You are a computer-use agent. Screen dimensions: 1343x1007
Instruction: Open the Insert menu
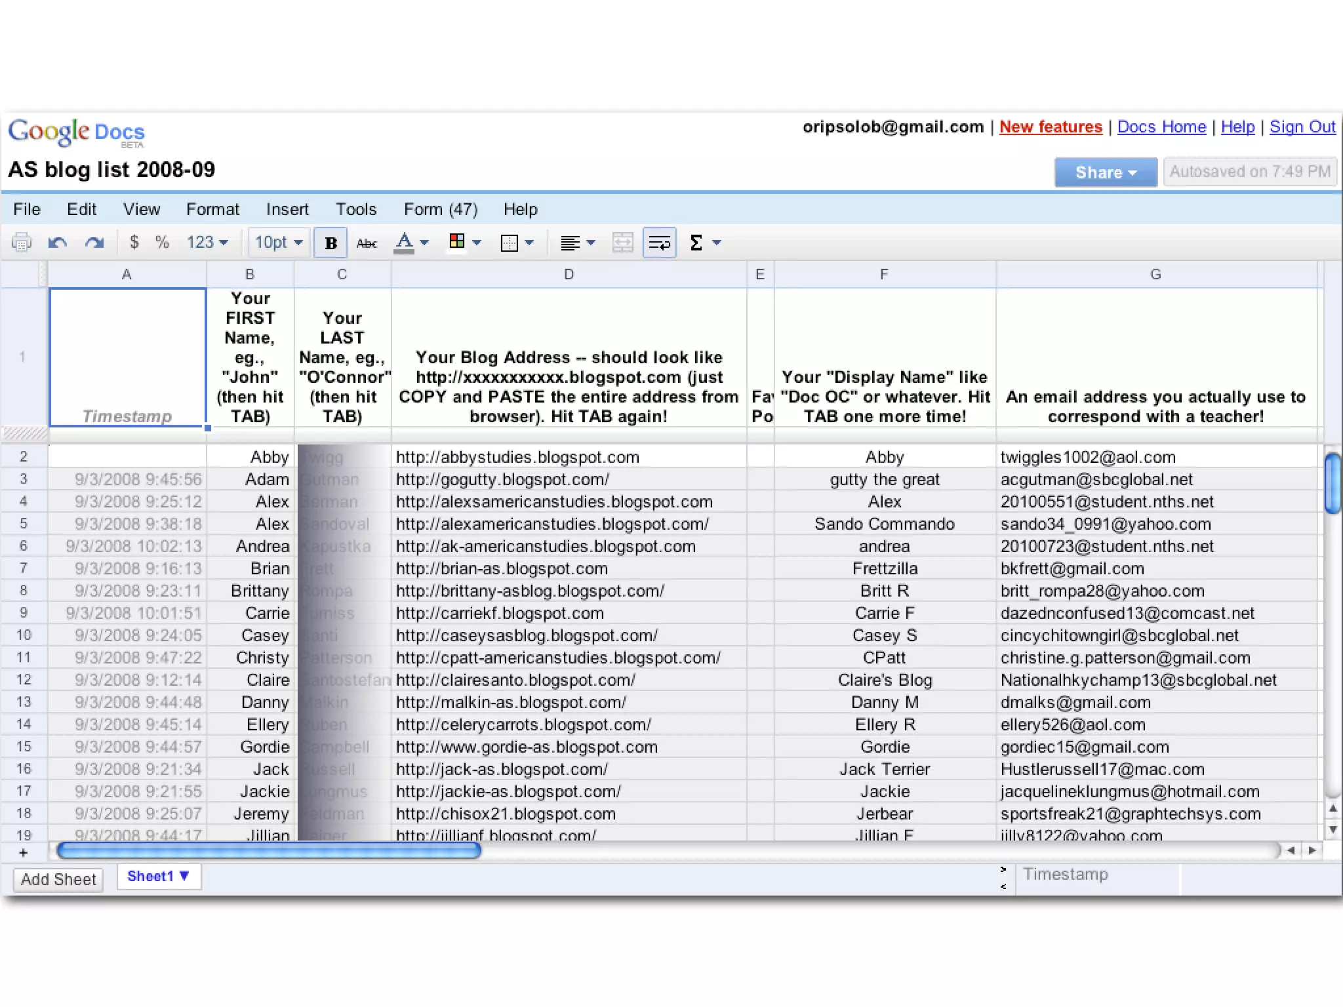tap(287, 209)
